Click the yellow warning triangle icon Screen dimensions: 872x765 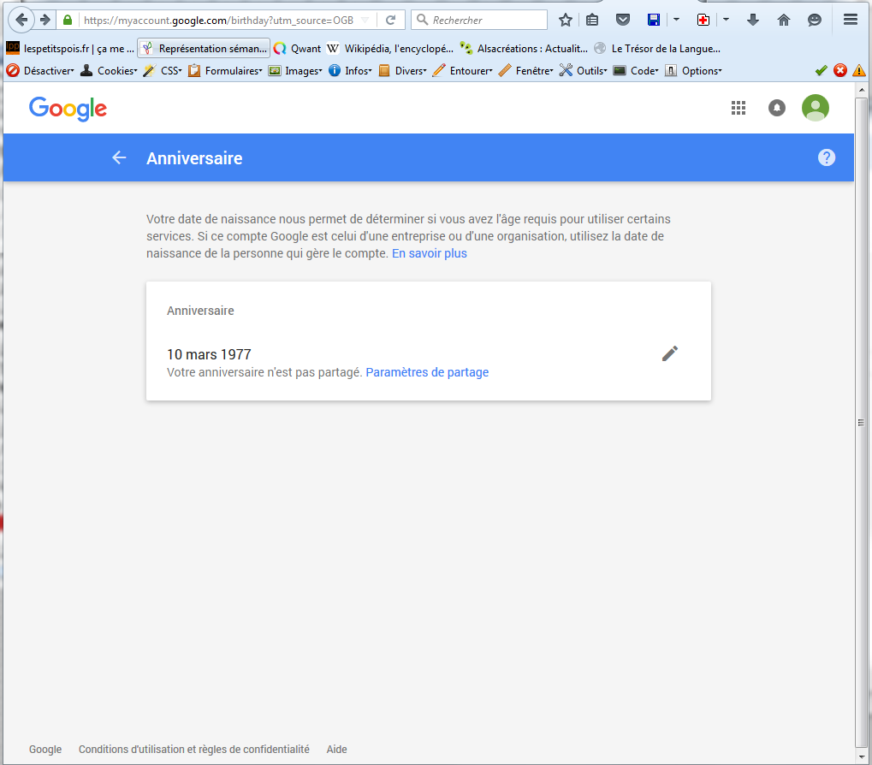(x=859, y=71)
